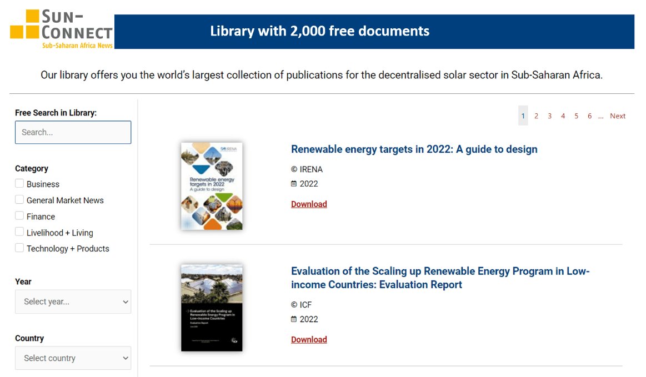Click the '© ICF' publisher text
This screenshot has height=377, width=646.
(301, 304)
